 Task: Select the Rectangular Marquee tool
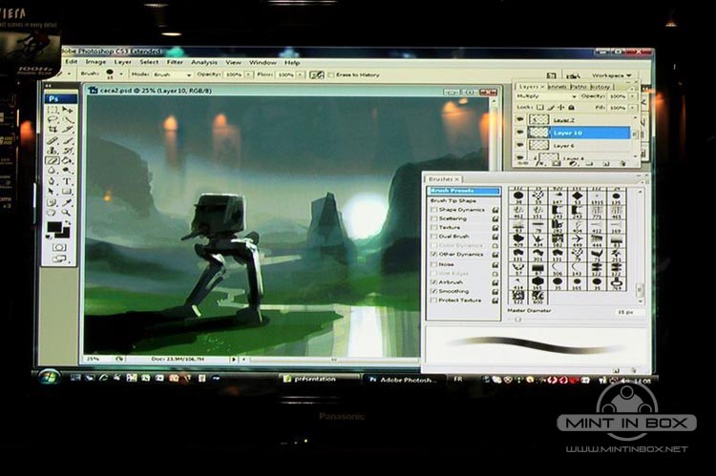pyautogui.click(x=53, y=110)
